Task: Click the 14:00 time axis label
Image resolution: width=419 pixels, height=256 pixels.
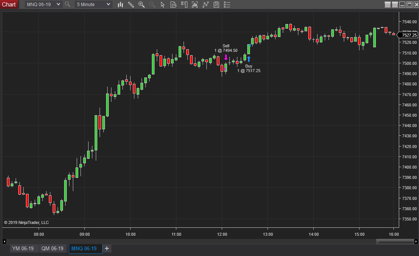Action: pos(314,234)
